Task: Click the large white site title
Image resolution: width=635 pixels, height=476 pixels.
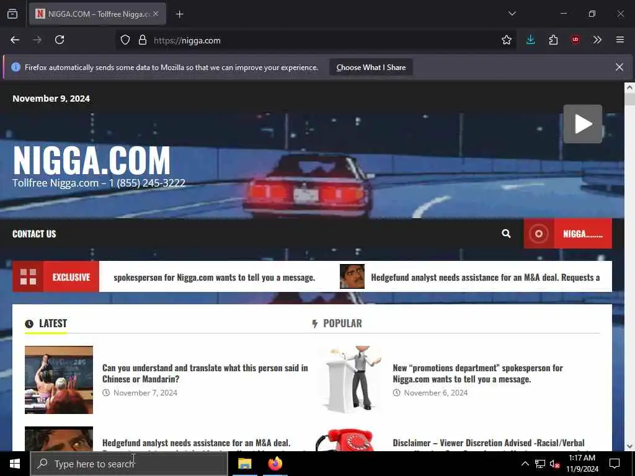Action: [92, 161]
